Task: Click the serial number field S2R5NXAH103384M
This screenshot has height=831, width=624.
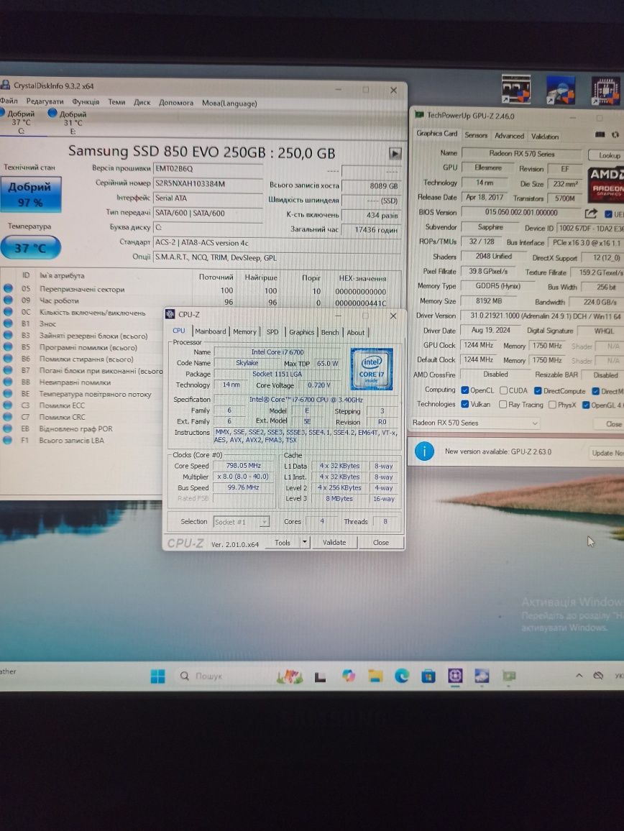Action: 207,183
